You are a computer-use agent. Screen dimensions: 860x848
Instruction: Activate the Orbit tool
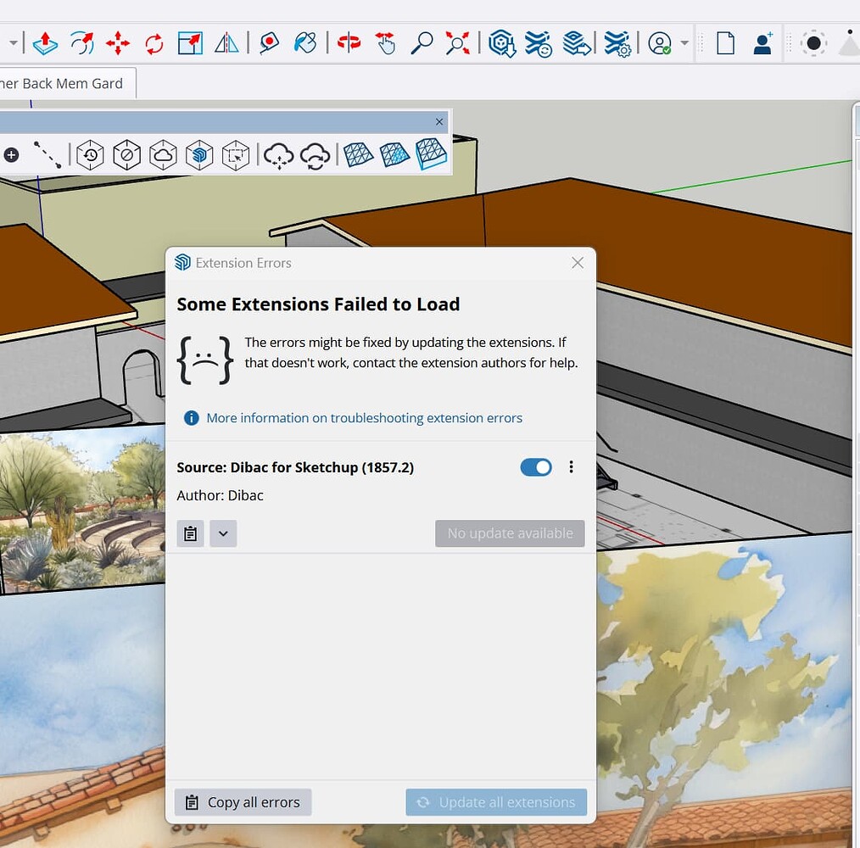point(348,43)
